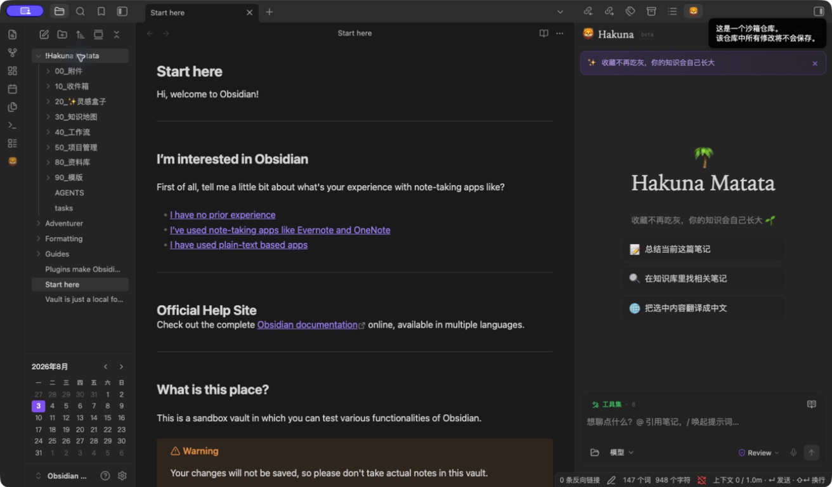
Task: Click 总结当前这篇笔记 suggestion
Action: [703, 249]
